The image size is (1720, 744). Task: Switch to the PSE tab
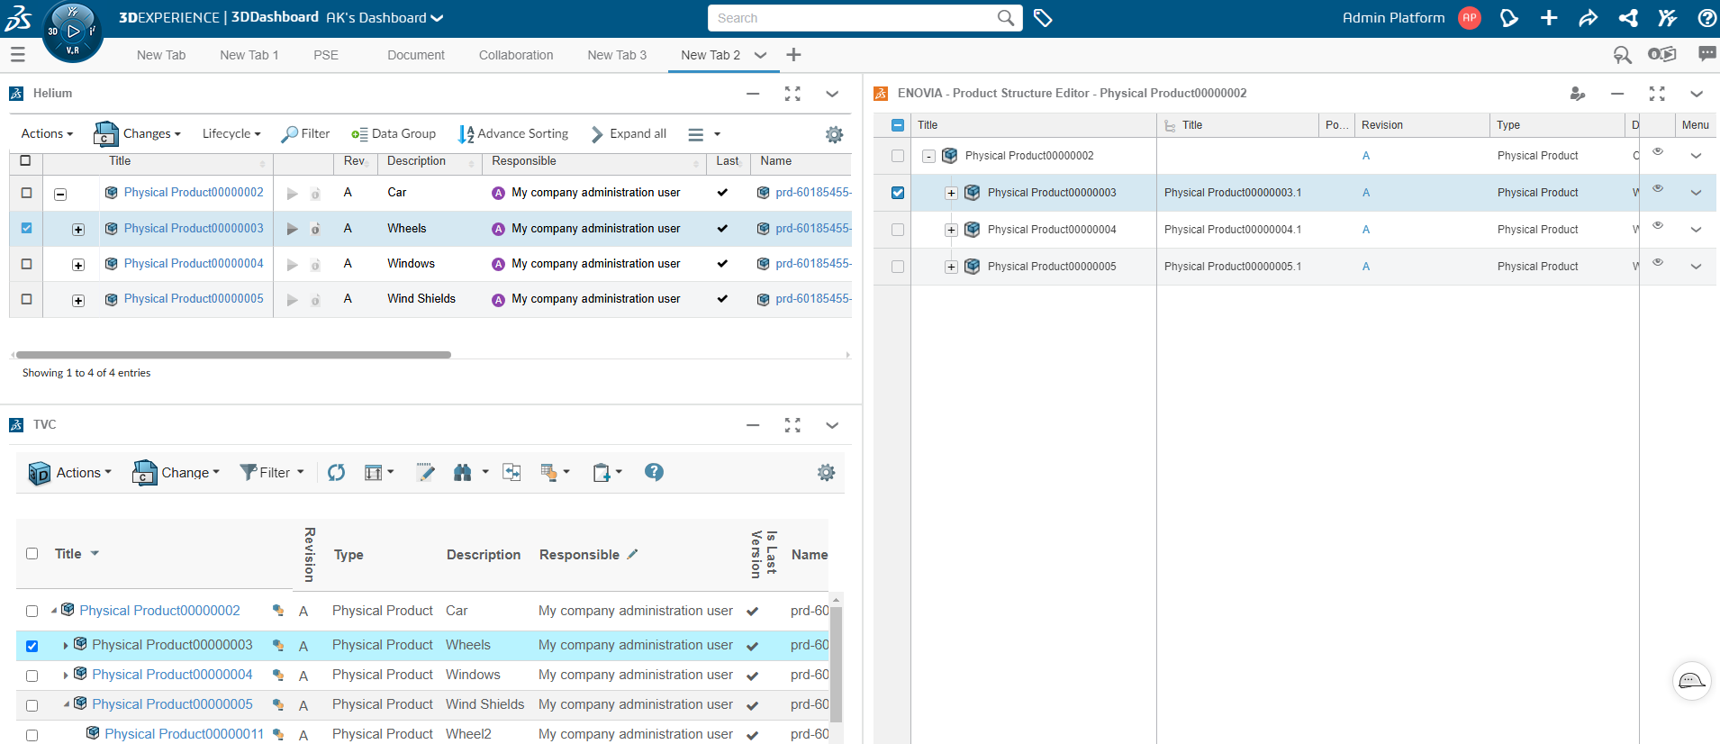tap(326, 55)
